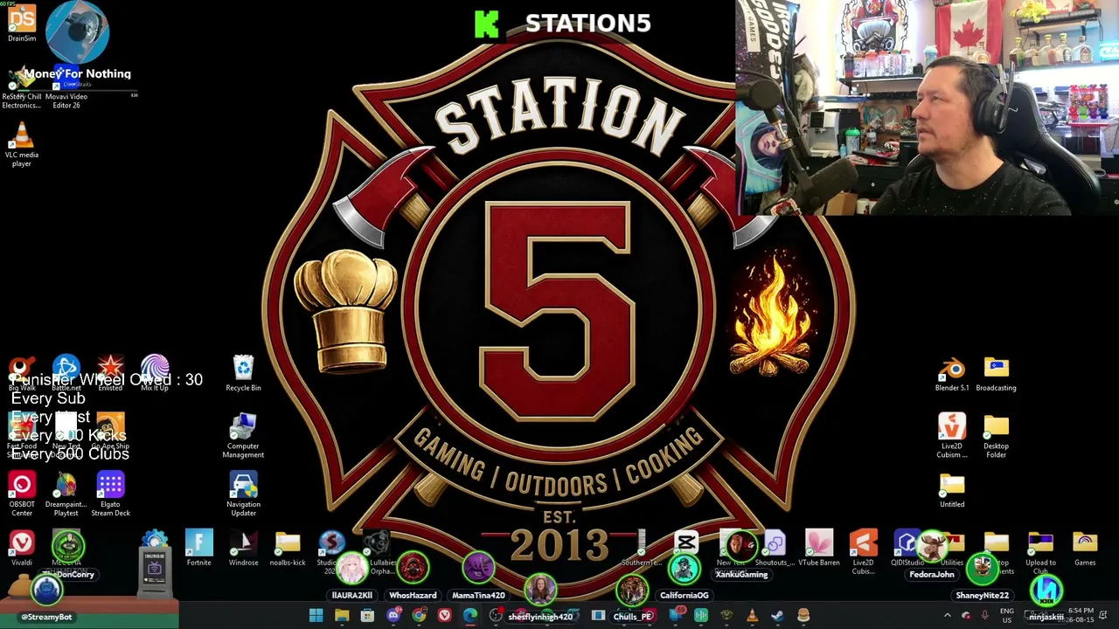Open the burger game icon in the taskbar
The width and height of the screenshot is (1119, 629).
803,616
